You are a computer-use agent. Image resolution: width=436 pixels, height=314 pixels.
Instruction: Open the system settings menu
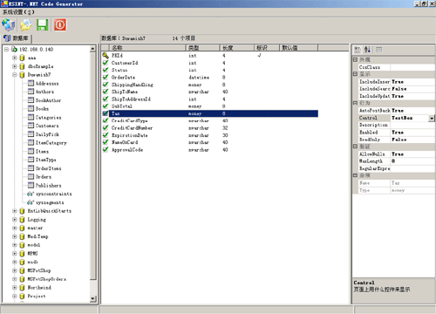(x=18, y=12)
